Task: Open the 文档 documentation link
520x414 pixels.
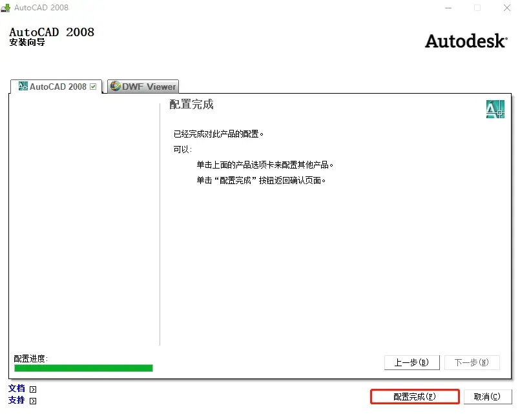Action: coord(17,388)
